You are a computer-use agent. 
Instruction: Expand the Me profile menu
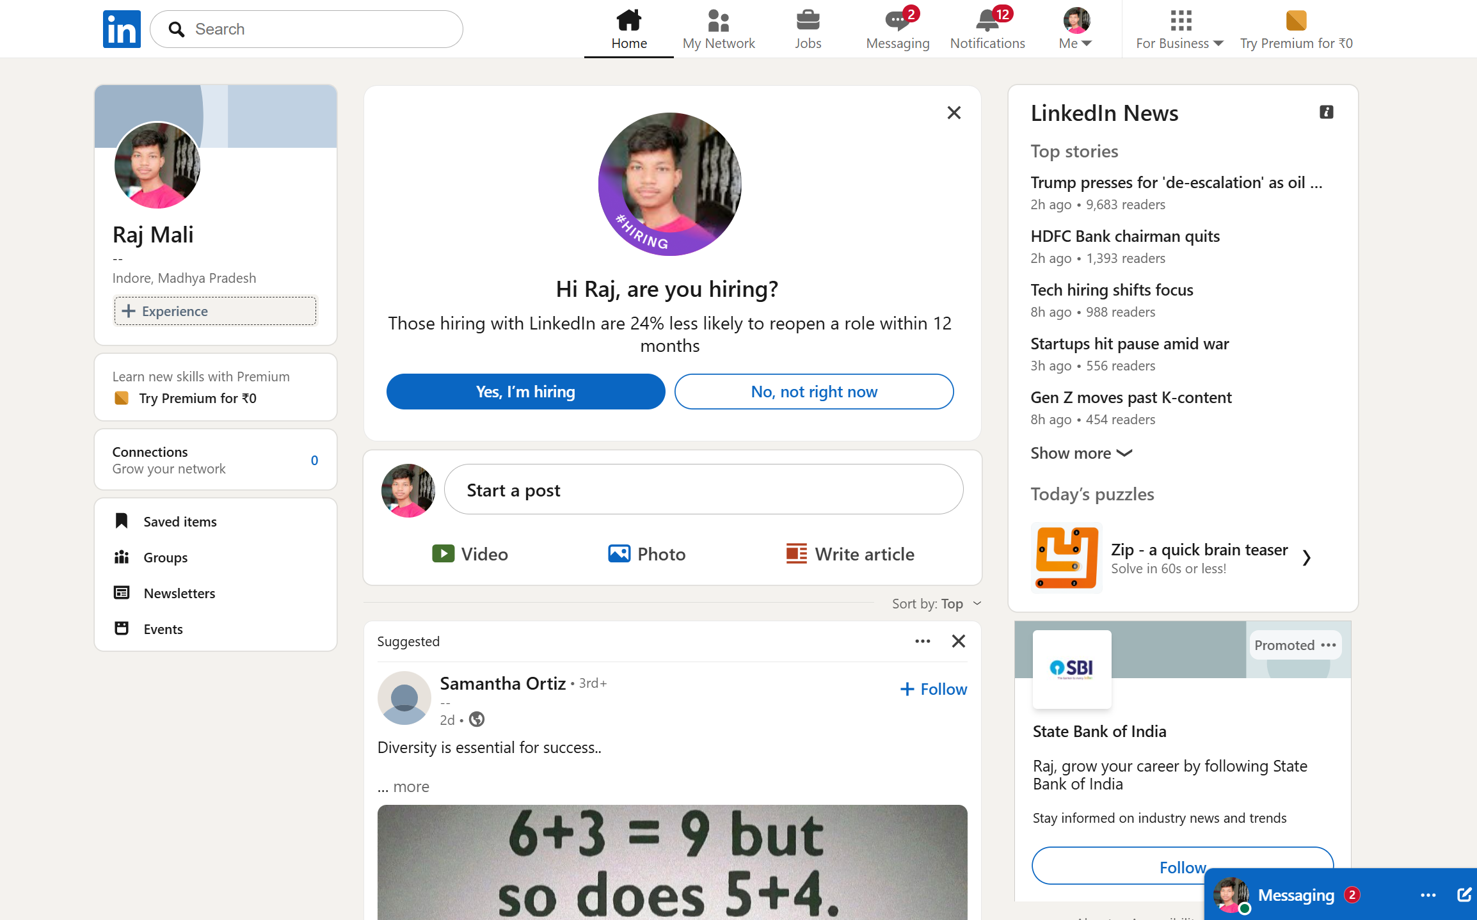pos(1076,28)
